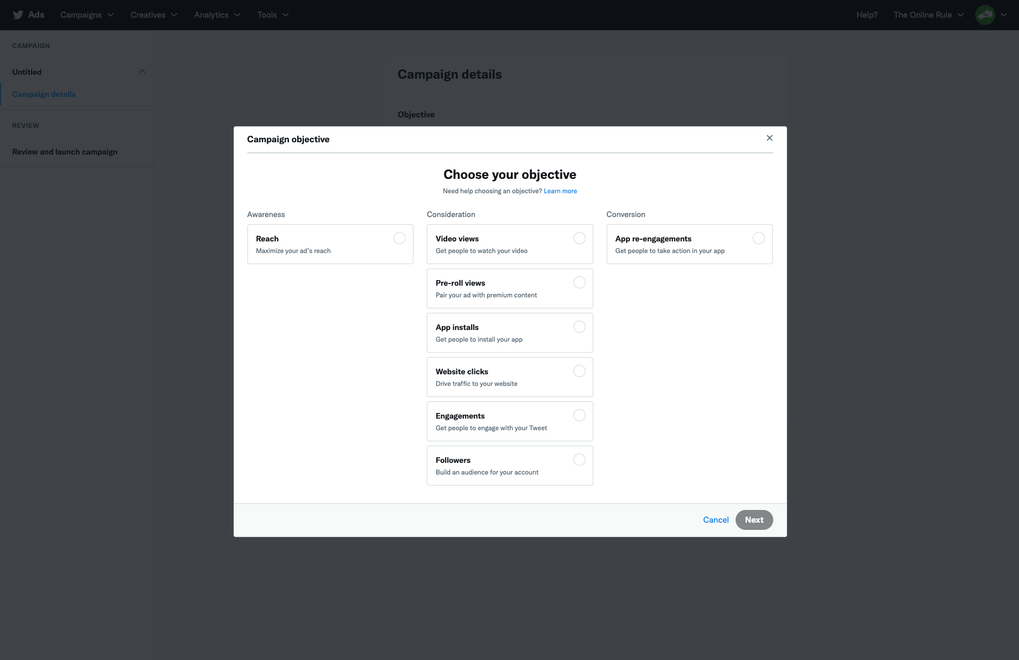Choose the Engagements radio button
This screenshot has height=660, width=1019.
click(580, 415)
